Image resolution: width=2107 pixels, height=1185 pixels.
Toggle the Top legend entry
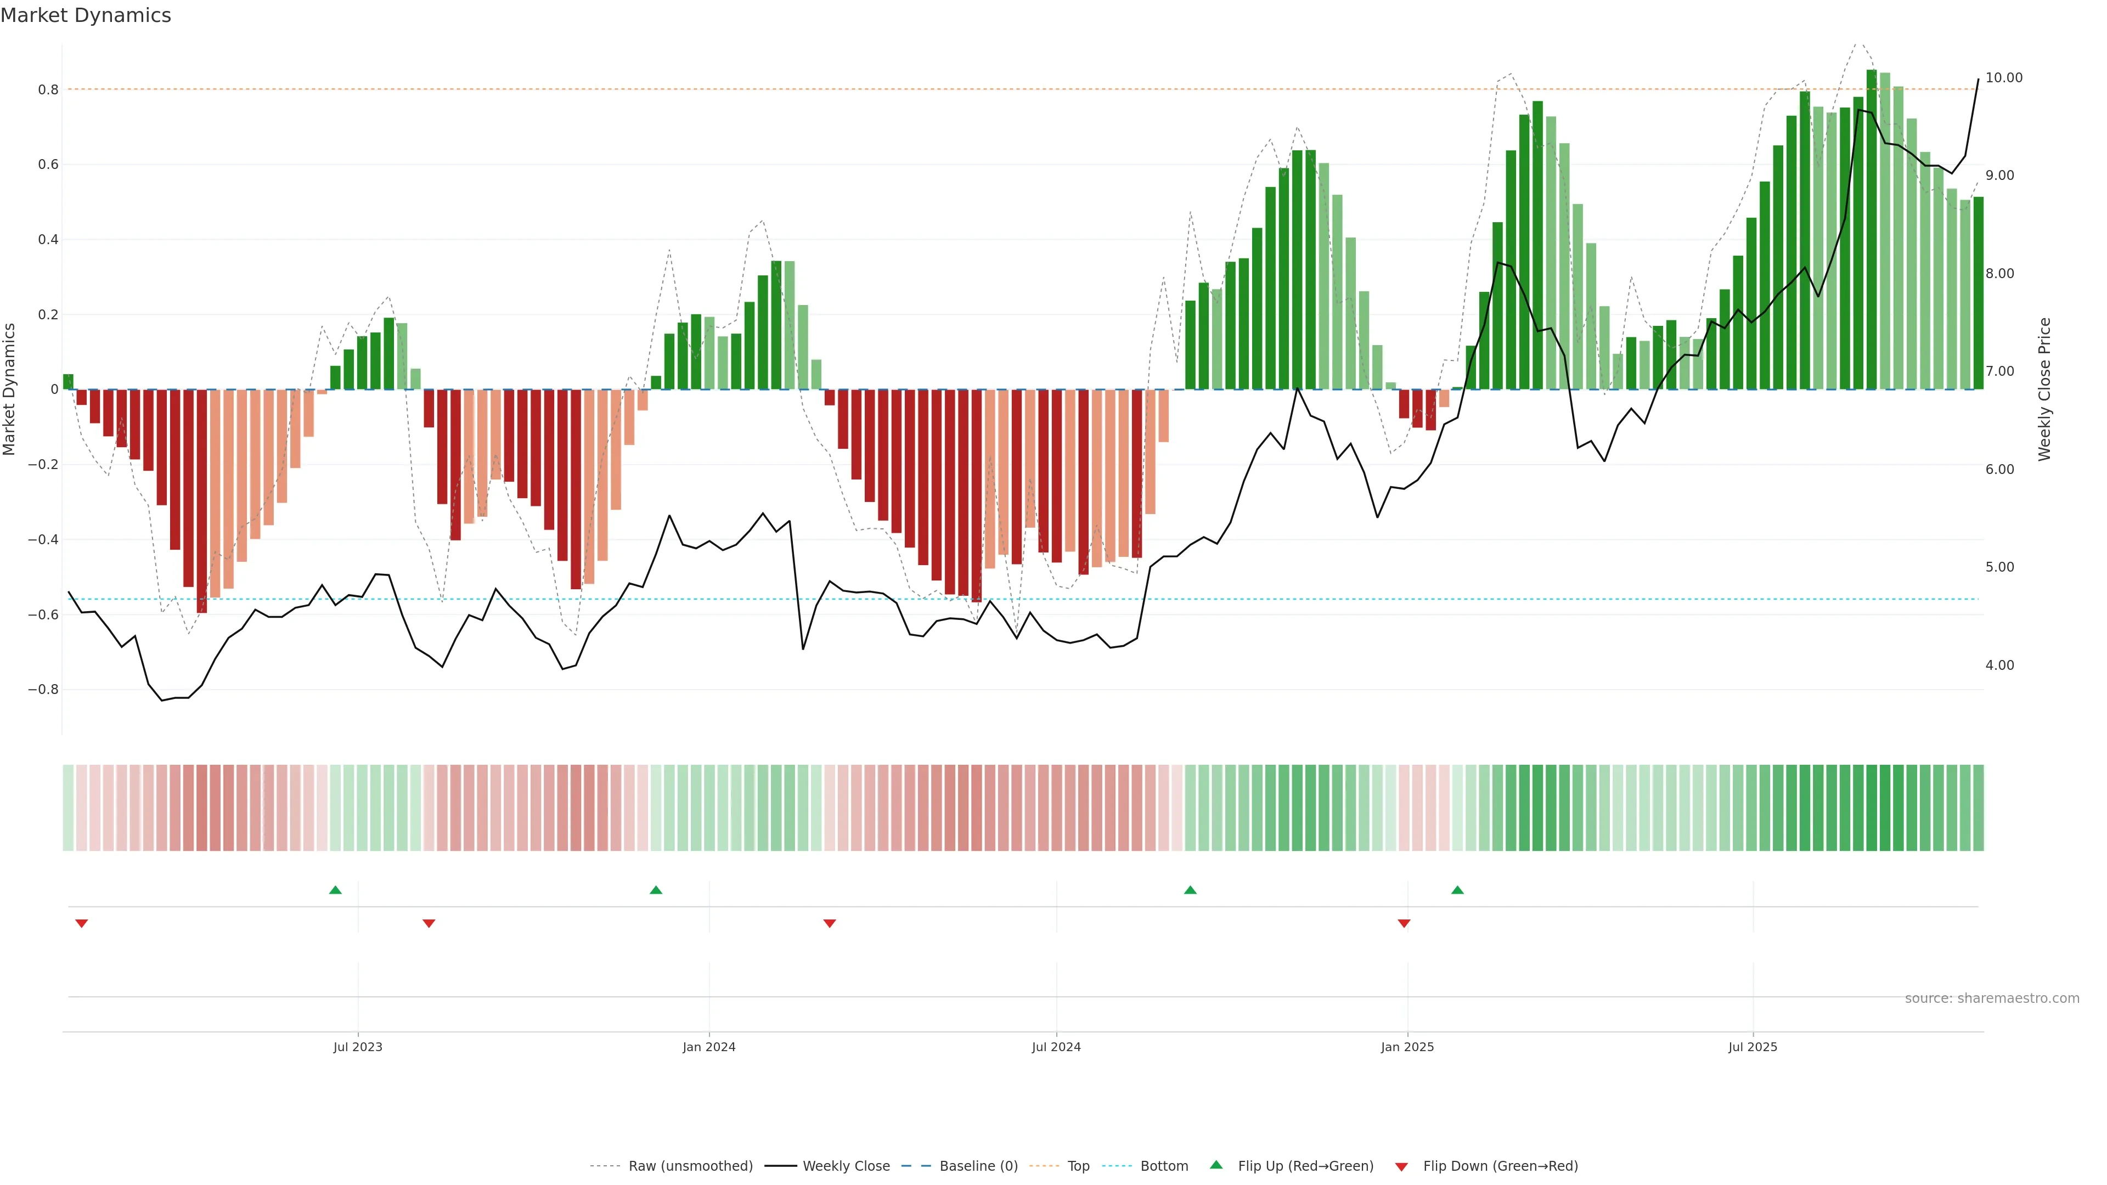pyautogui.click(x=1078, y=1166)
